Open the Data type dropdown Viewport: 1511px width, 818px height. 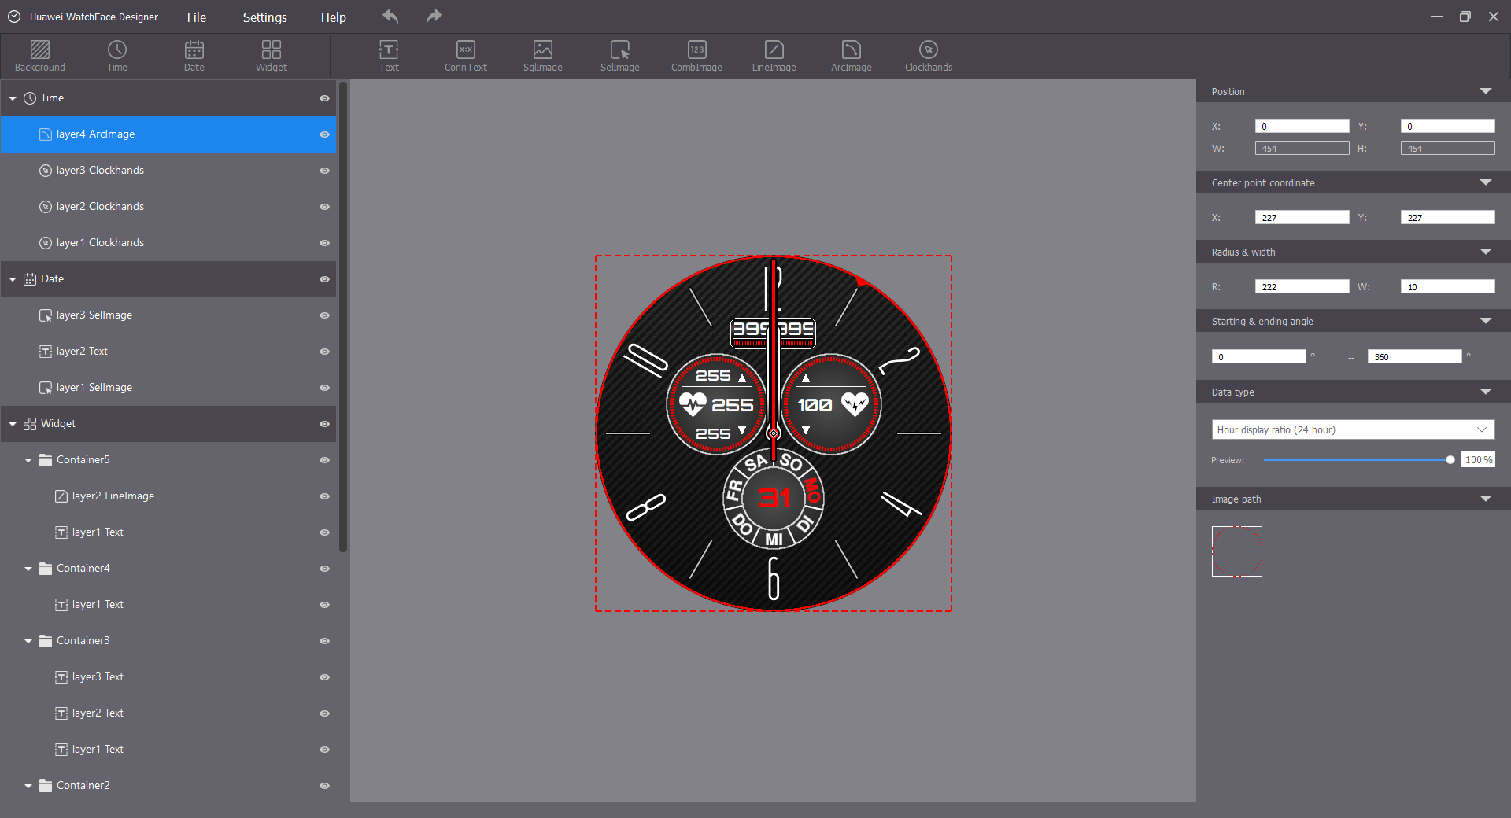[x=1353, y=429]
